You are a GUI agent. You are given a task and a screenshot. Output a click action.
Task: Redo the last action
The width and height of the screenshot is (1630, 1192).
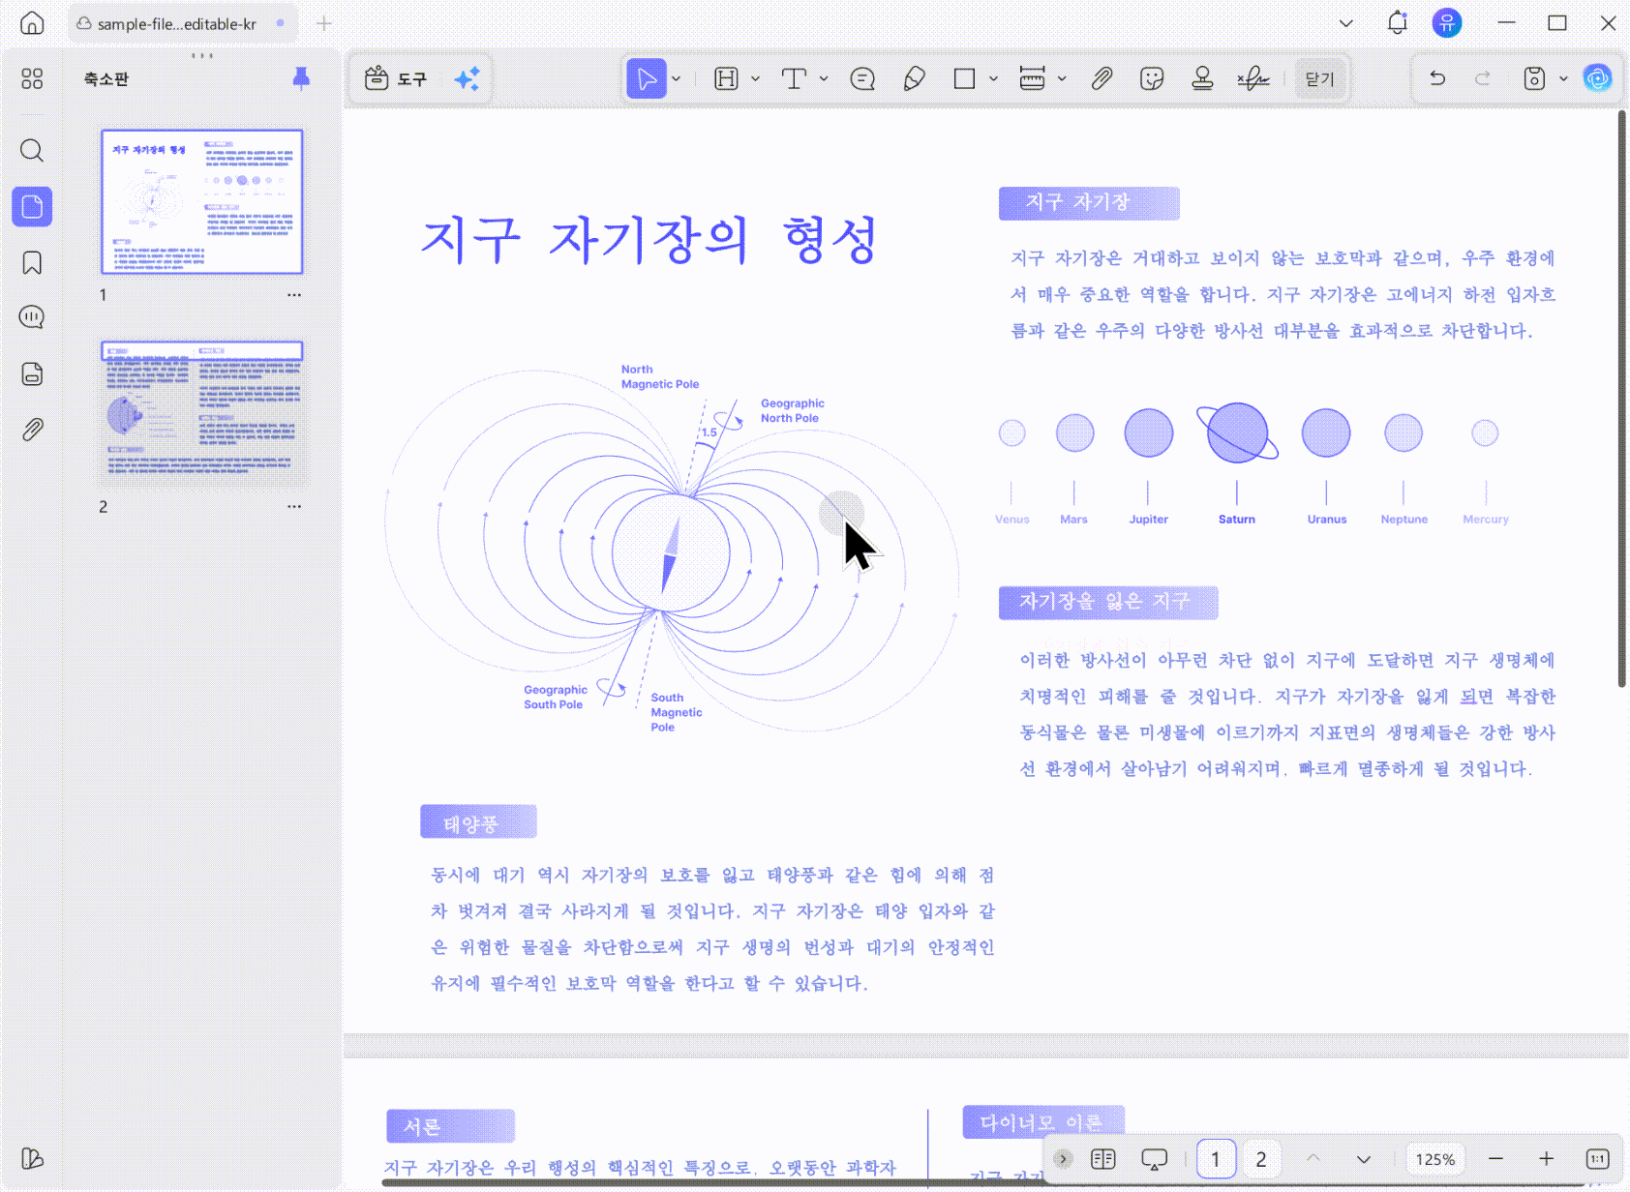pos(1483,78)
